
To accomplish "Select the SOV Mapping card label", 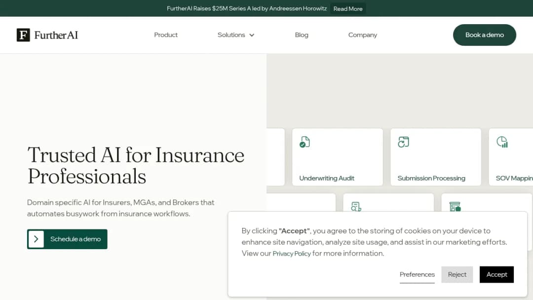I will click(x=514, y=178).
